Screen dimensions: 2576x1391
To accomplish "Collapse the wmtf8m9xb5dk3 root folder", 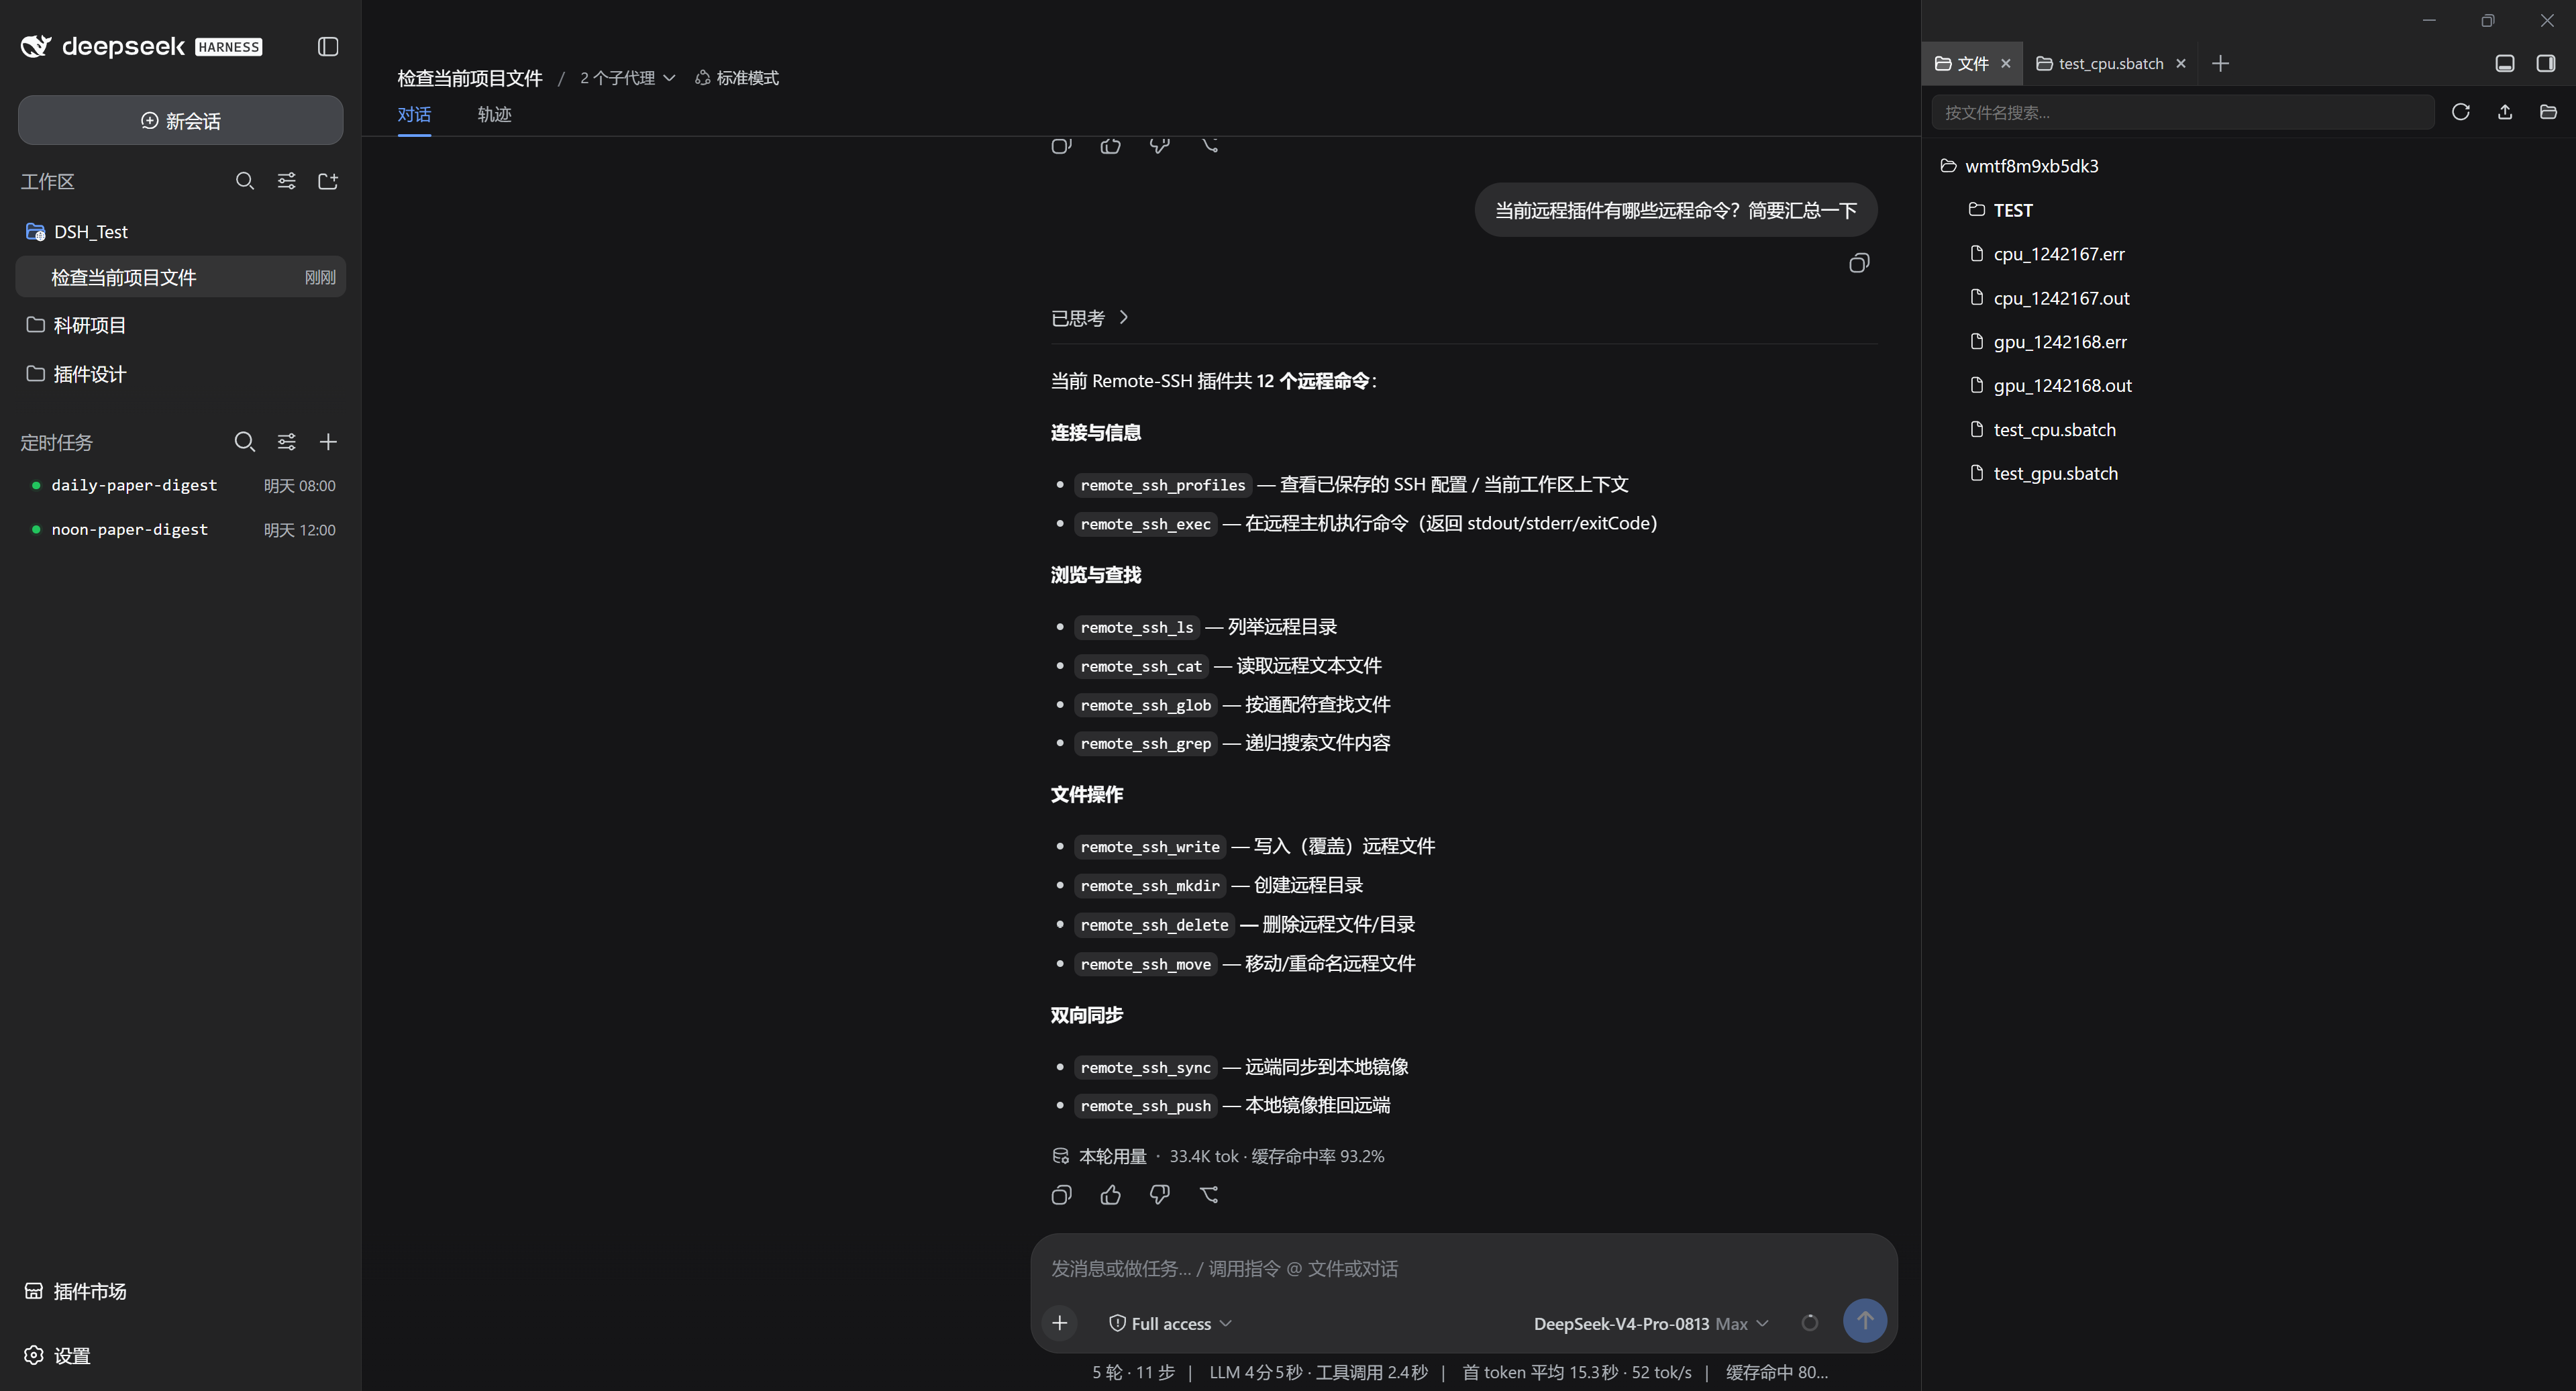I will pyautogui.click(x=2020, y=166).
